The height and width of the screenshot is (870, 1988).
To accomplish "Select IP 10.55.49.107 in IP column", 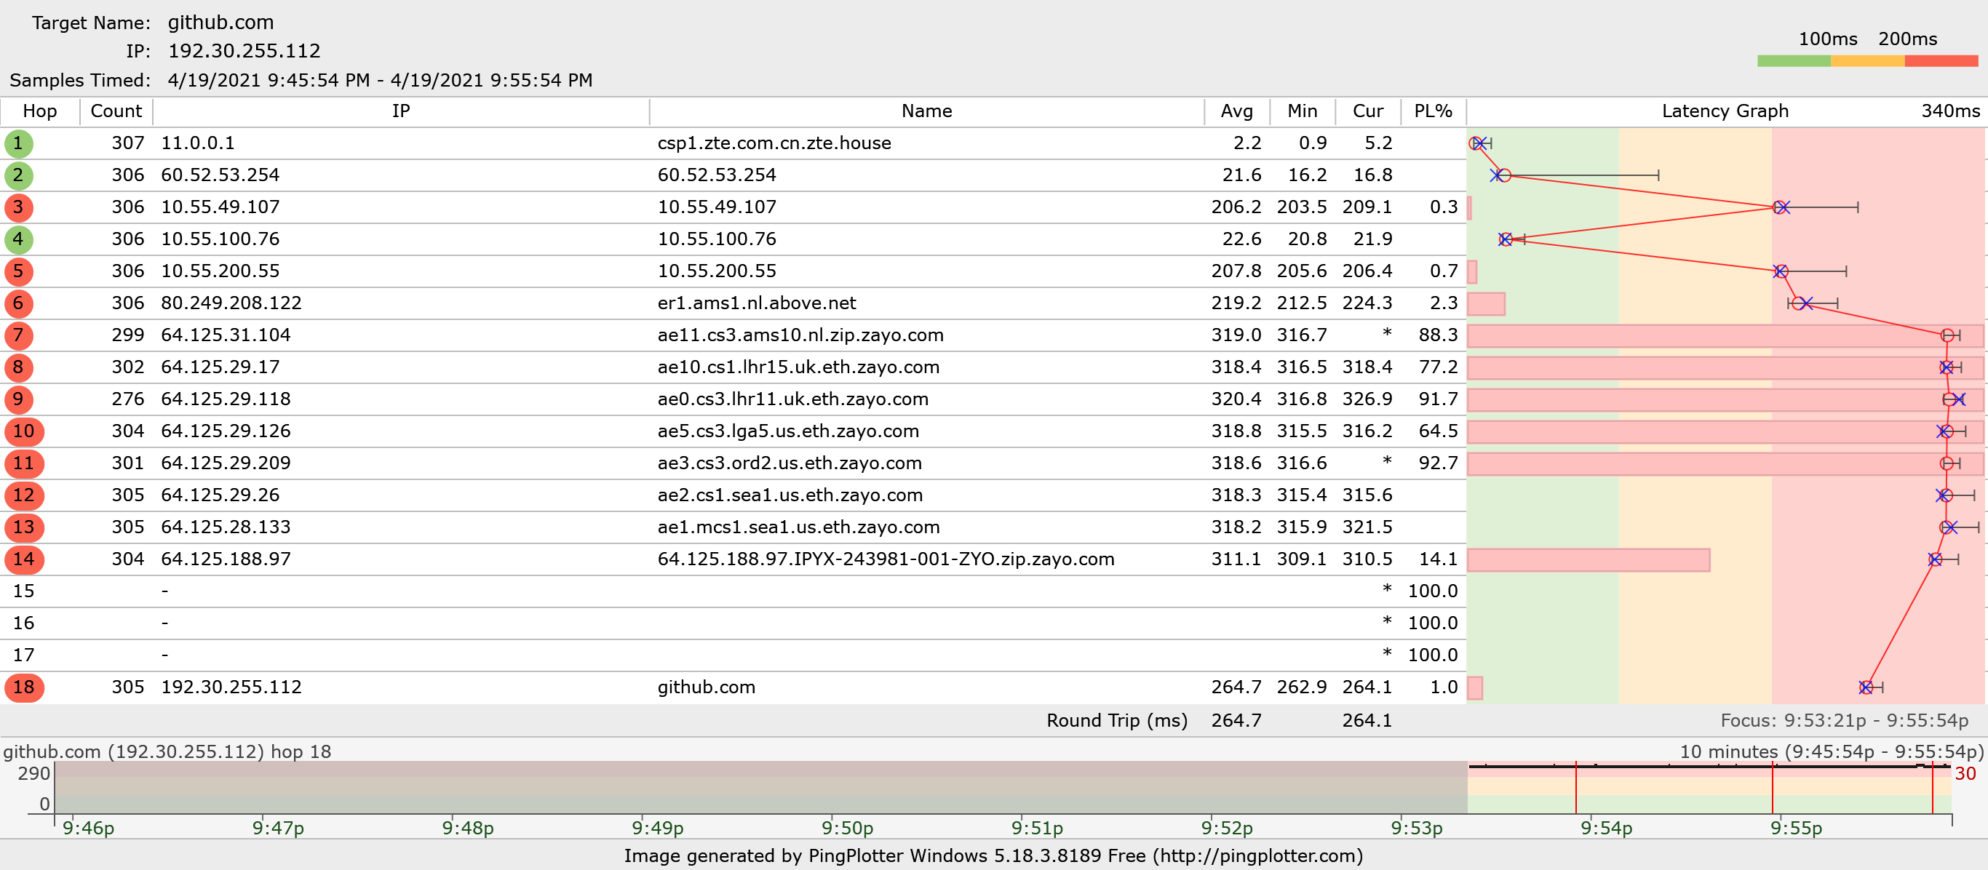I will (x=220, y=207).
